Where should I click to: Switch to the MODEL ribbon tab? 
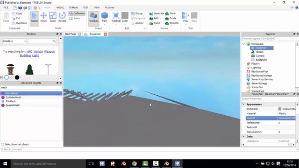[60, 7]
